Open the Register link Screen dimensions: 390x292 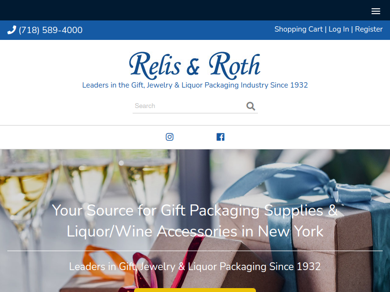[x=369, y=29]
